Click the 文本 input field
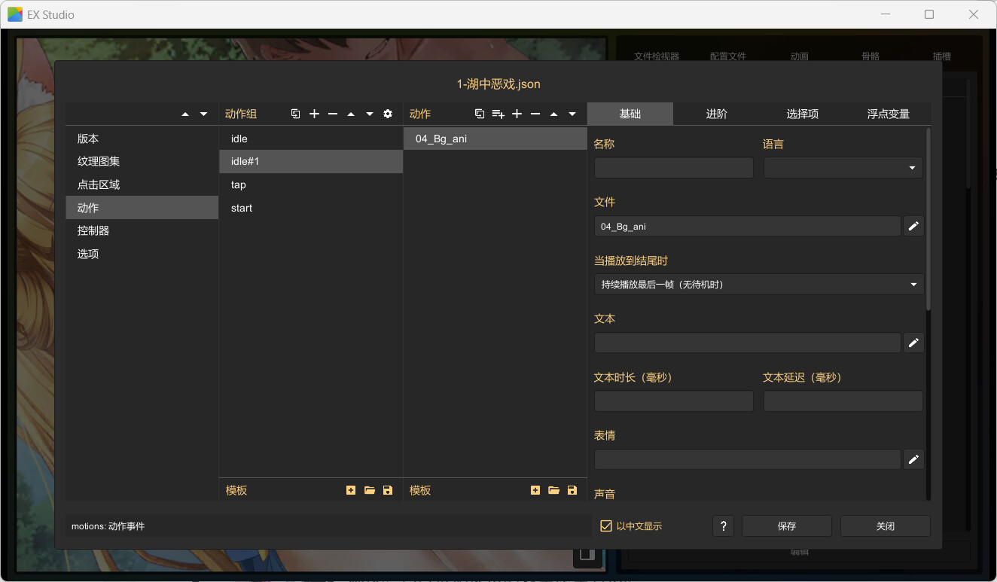The width and height of the screenshot is (997, 582). (x=748, y=343)
